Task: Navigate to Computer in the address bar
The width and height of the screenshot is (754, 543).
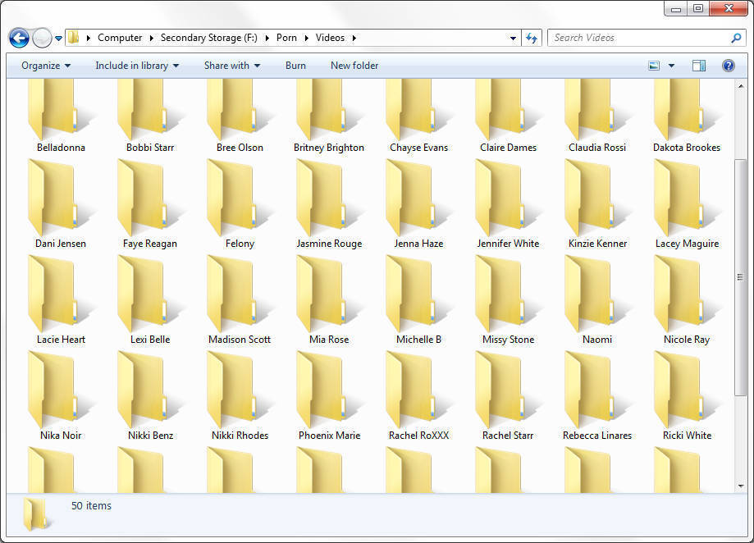Action: [x=120, y=38]
